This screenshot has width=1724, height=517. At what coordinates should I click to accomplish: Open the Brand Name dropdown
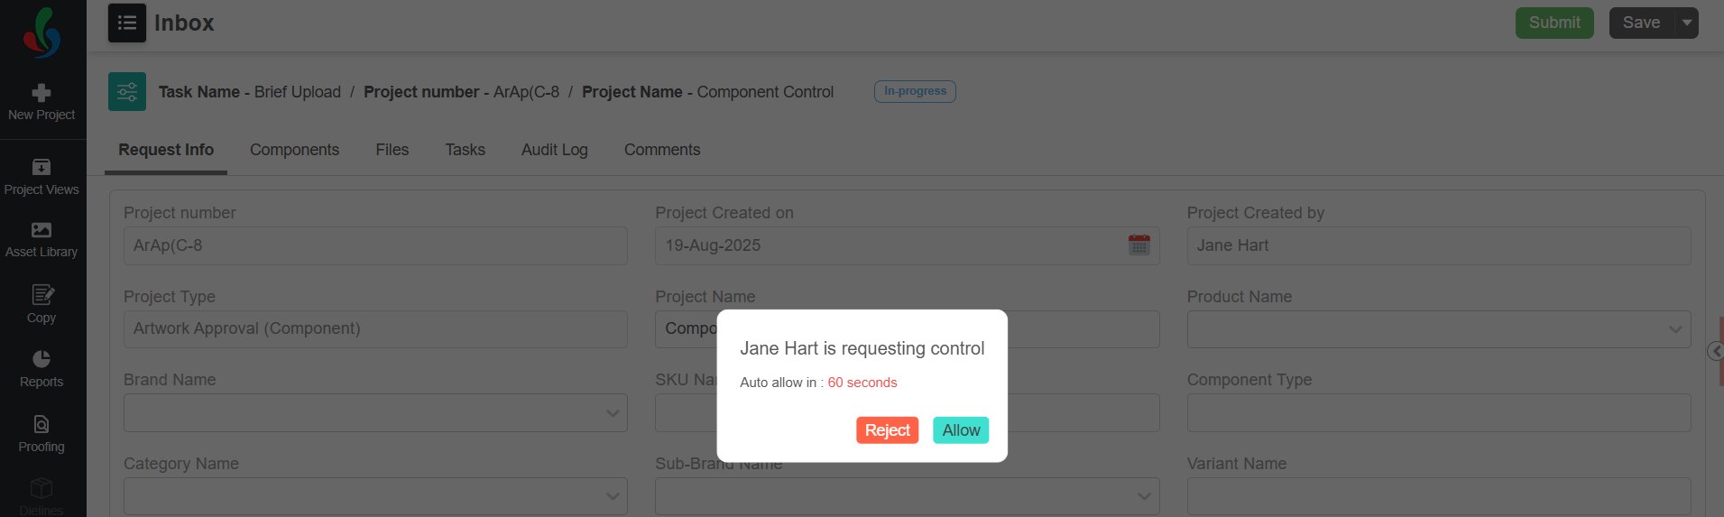tap(375, 413)
